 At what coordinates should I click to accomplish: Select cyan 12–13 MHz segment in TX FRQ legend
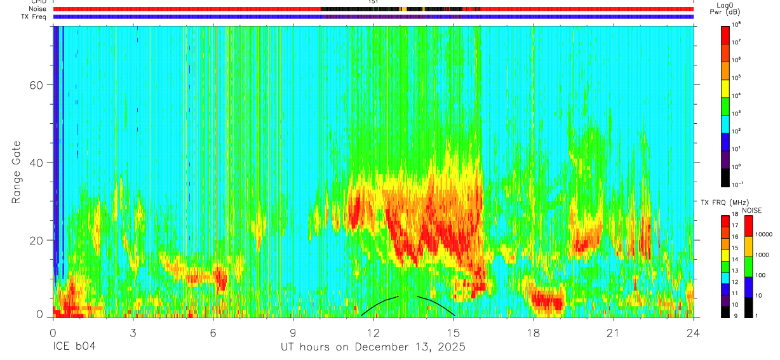pyautogui.click(x=725, y=278)
